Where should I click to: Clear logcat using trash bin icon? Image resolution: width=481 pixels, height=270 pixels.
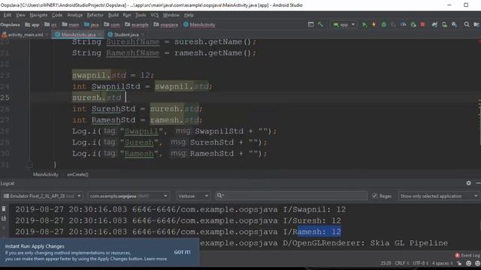[4, 208]
